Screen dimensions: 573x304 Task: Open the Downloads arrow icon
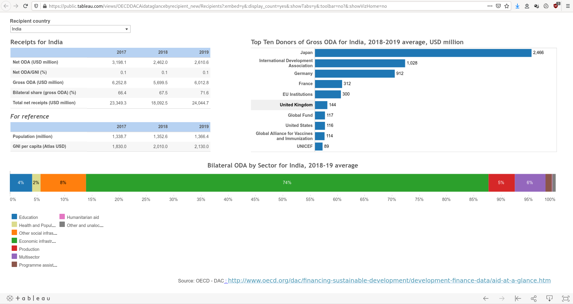point(517,6)
